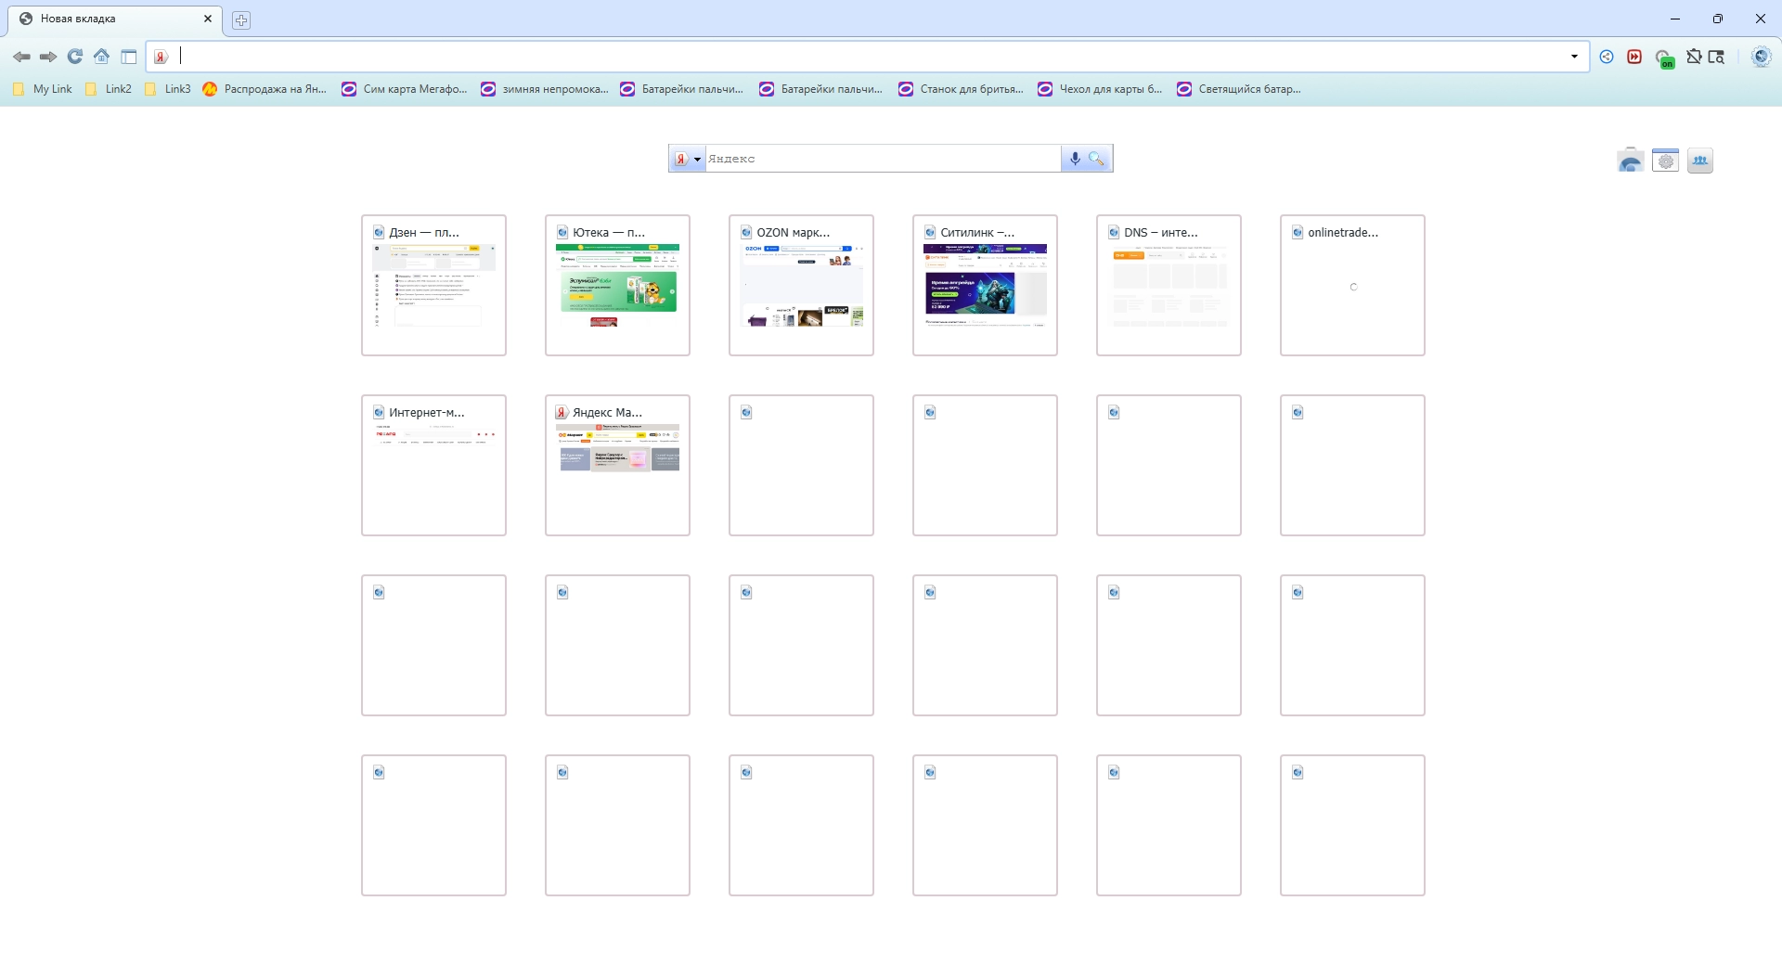Reload the page with the refresh icon
Viewport: 1782px width, 965px height.
point(75,57)
